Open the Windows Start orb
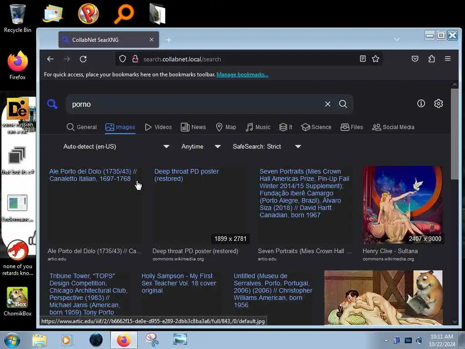465x349 pixels. click(12, 340)
